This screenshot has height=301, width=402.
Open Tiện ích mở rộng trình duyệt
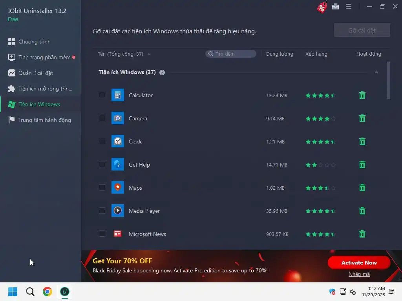[40, 89]
